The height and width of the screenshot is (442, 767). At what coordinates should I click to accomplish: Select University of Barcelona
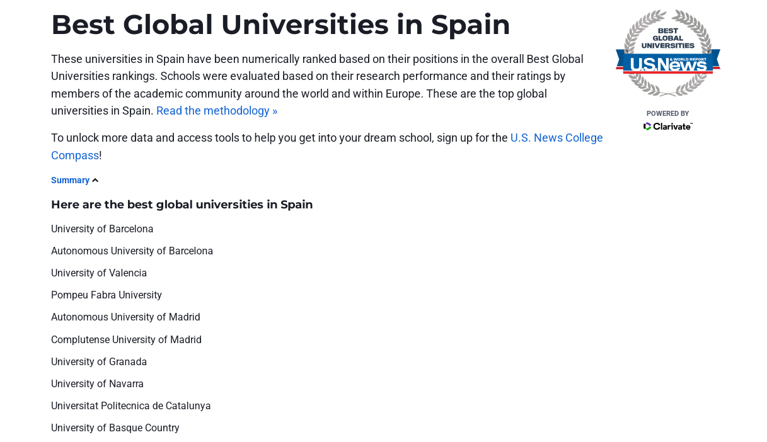pyautogui.click(x=102, y=229)
